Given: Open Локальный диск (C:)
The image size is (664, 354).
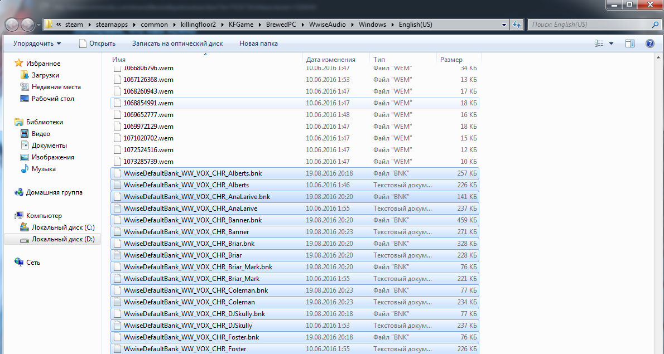Looking at the screenshot, I should (x=57, y=227).
